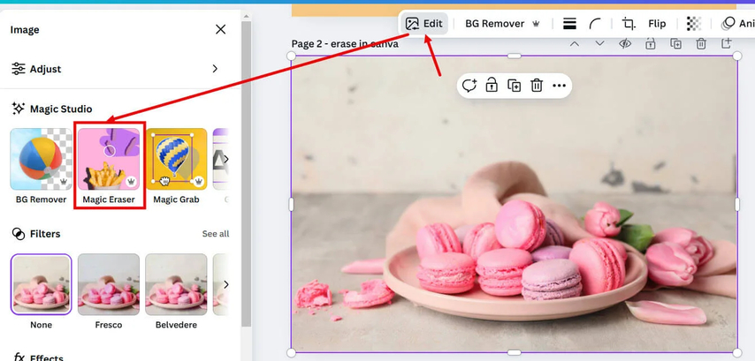Click the top-left image resize handle
Image resolution: width=755 pixels, height=361 pixels.
coord(292,56)
